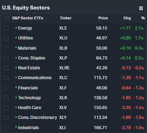This screenshot has height=133, width=147.
Task: Sort by the Ticker column header
Action: 66,18
